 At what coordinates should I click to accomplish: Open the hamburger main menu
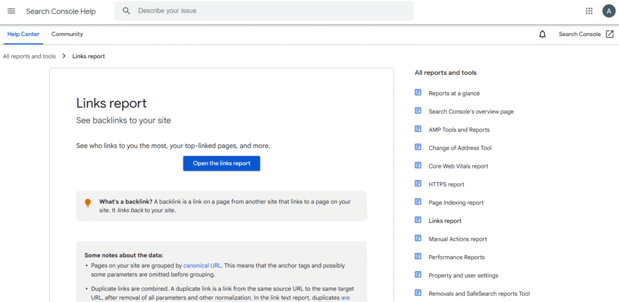tap(11, 11)
